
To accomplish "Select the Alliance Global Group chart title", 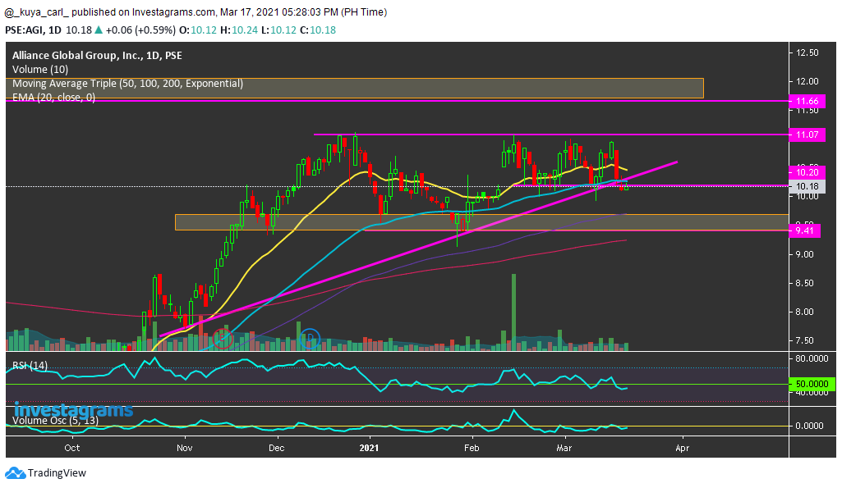I will pos(97,55).
